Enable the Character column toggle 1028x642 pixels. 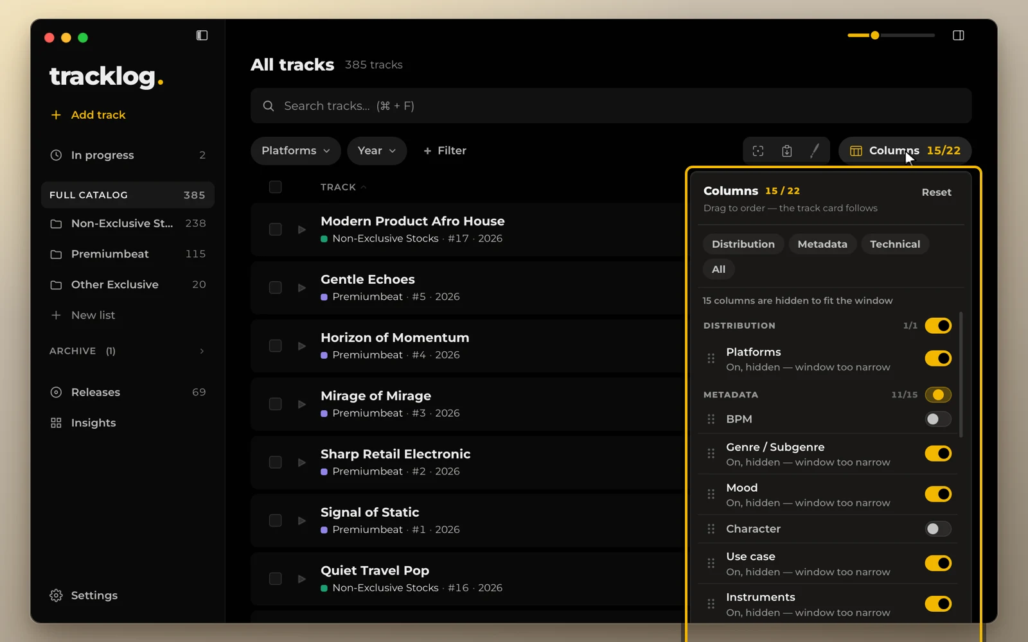point(938,529)
